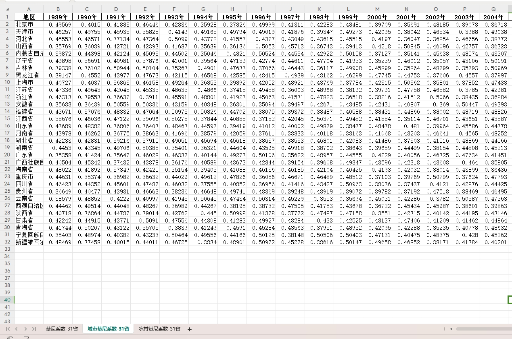The width and height of the screenshot is (512, 339).
Task: Select the 上海市 cell
Action: click(x=29, y=82)
